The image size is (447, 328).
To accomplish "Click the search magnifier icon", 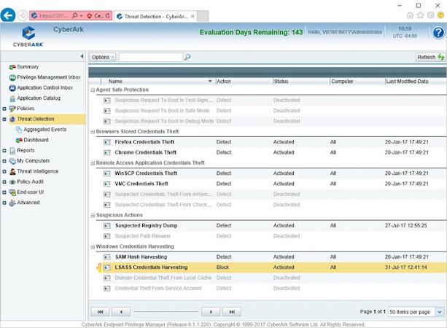I will [x=187, y=57].
